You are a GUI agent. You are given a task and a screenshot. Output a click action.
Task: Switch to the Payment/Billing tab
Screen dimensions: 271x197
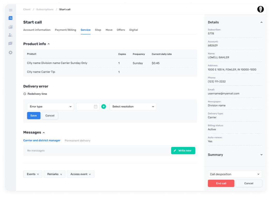65,30
